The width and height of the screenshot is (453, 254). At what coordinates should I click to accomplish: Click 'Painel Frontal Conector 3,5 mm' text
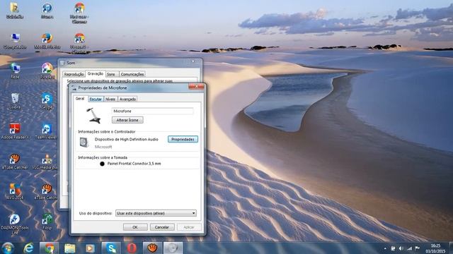click(x=134, y=164)
